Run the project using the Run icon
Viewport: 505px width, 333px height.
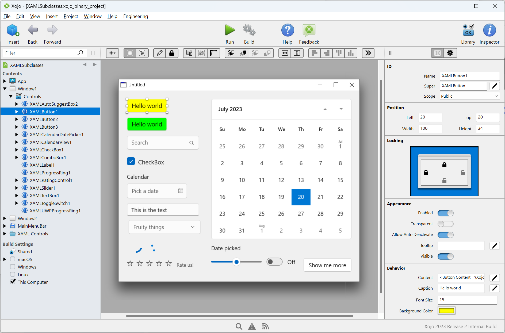(229, 30)
